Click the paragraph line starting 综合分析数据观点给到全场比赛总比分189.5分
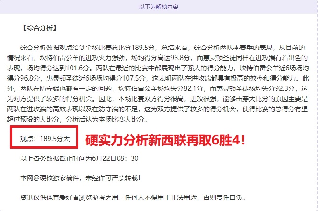 (x=163, y=48)
